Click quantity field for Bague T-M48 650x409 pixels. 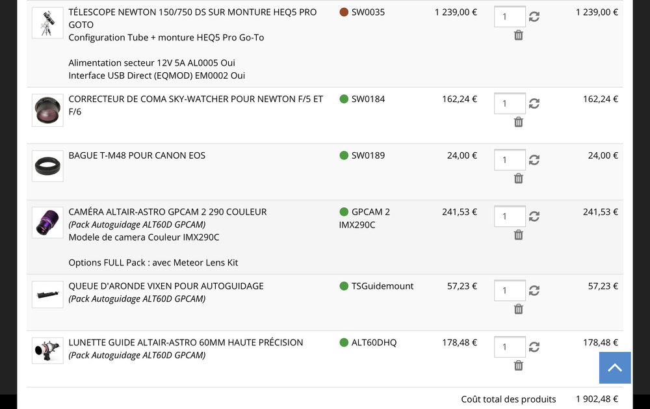click(x=510, y=160)
